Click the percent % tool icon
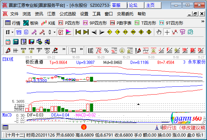This screenshot has height=140, width=207. (x=106, y=51)
